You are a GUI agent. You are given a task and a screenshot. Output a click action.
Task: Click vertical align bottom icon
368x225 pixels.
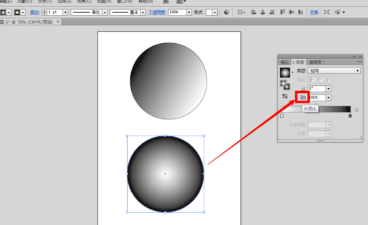[300, 12]
